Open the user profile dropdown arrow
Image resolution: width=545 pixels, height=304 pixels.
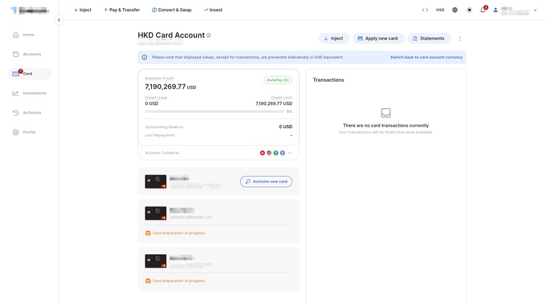[x=535, y=10]
